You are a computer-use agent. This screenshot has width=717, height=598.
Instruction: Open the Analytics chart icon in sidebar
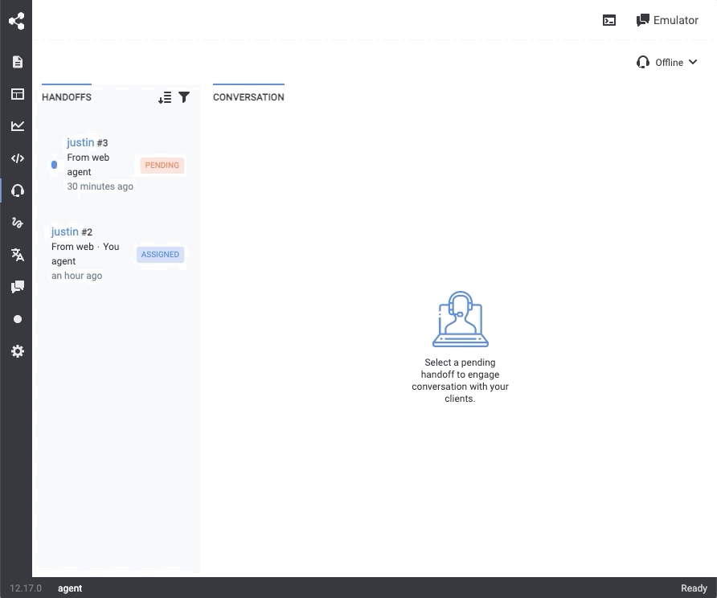(x=17, y=126)
